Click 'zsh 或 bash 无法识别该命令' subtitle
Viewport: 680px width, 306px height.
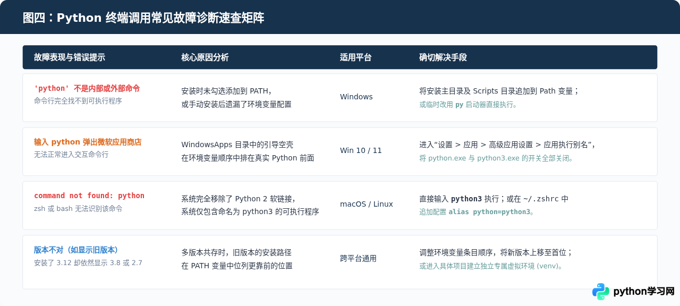(x=78, y=209)
